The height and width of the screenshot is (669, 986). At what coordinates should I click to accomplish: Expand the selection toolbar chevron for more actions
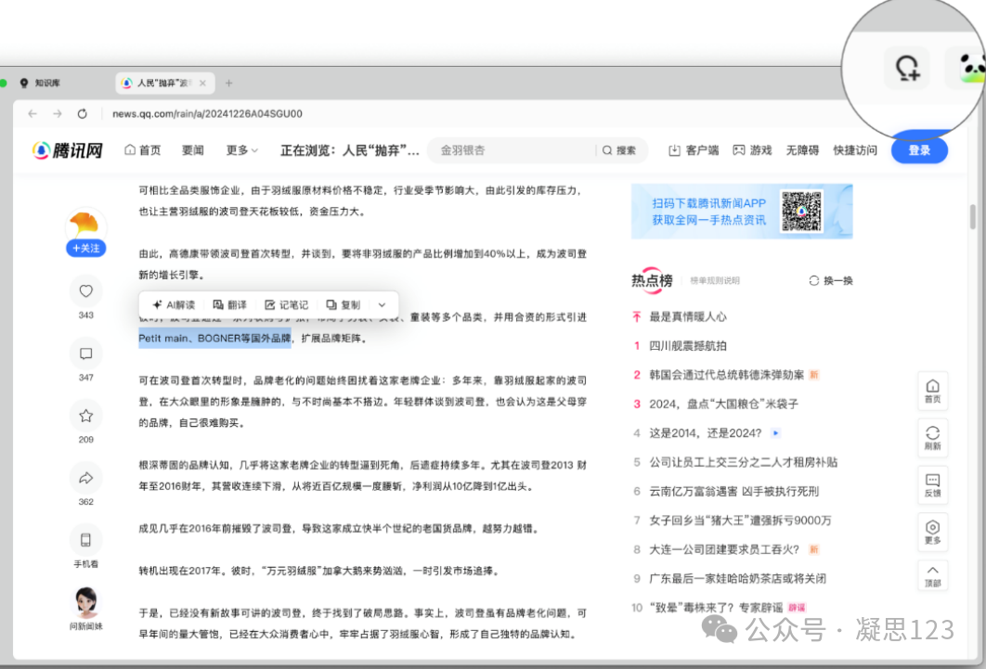point(381,303)
